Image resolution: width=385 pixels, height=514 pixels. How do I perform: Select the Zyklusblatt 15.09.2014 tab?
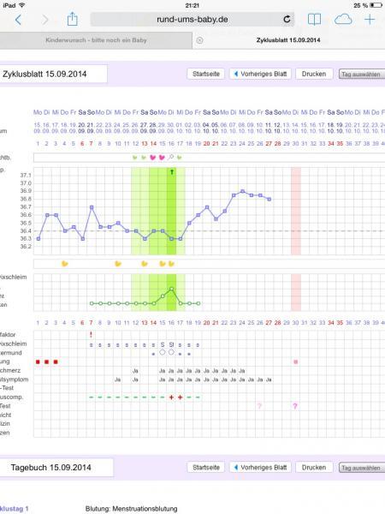(288, 40)
